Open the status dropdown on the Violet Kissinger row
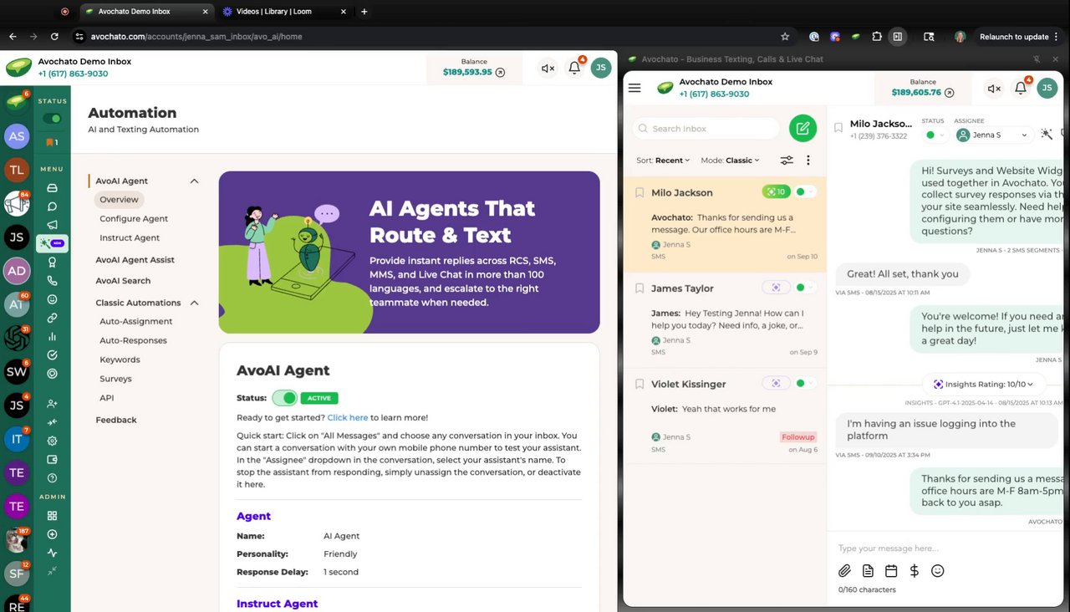Screen dimensions: 1070x612 click(x=806, y=384)
